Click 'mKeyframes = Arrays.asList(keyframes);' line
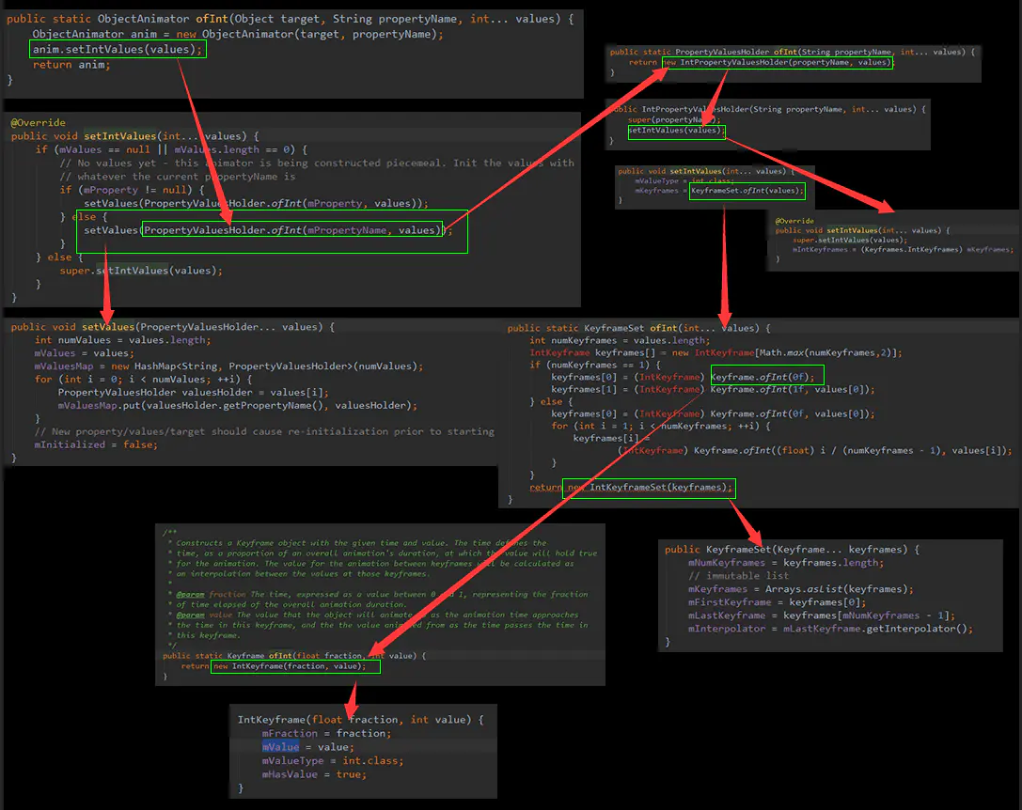Viewport: 1022px width, 810px height. point(801,589)
